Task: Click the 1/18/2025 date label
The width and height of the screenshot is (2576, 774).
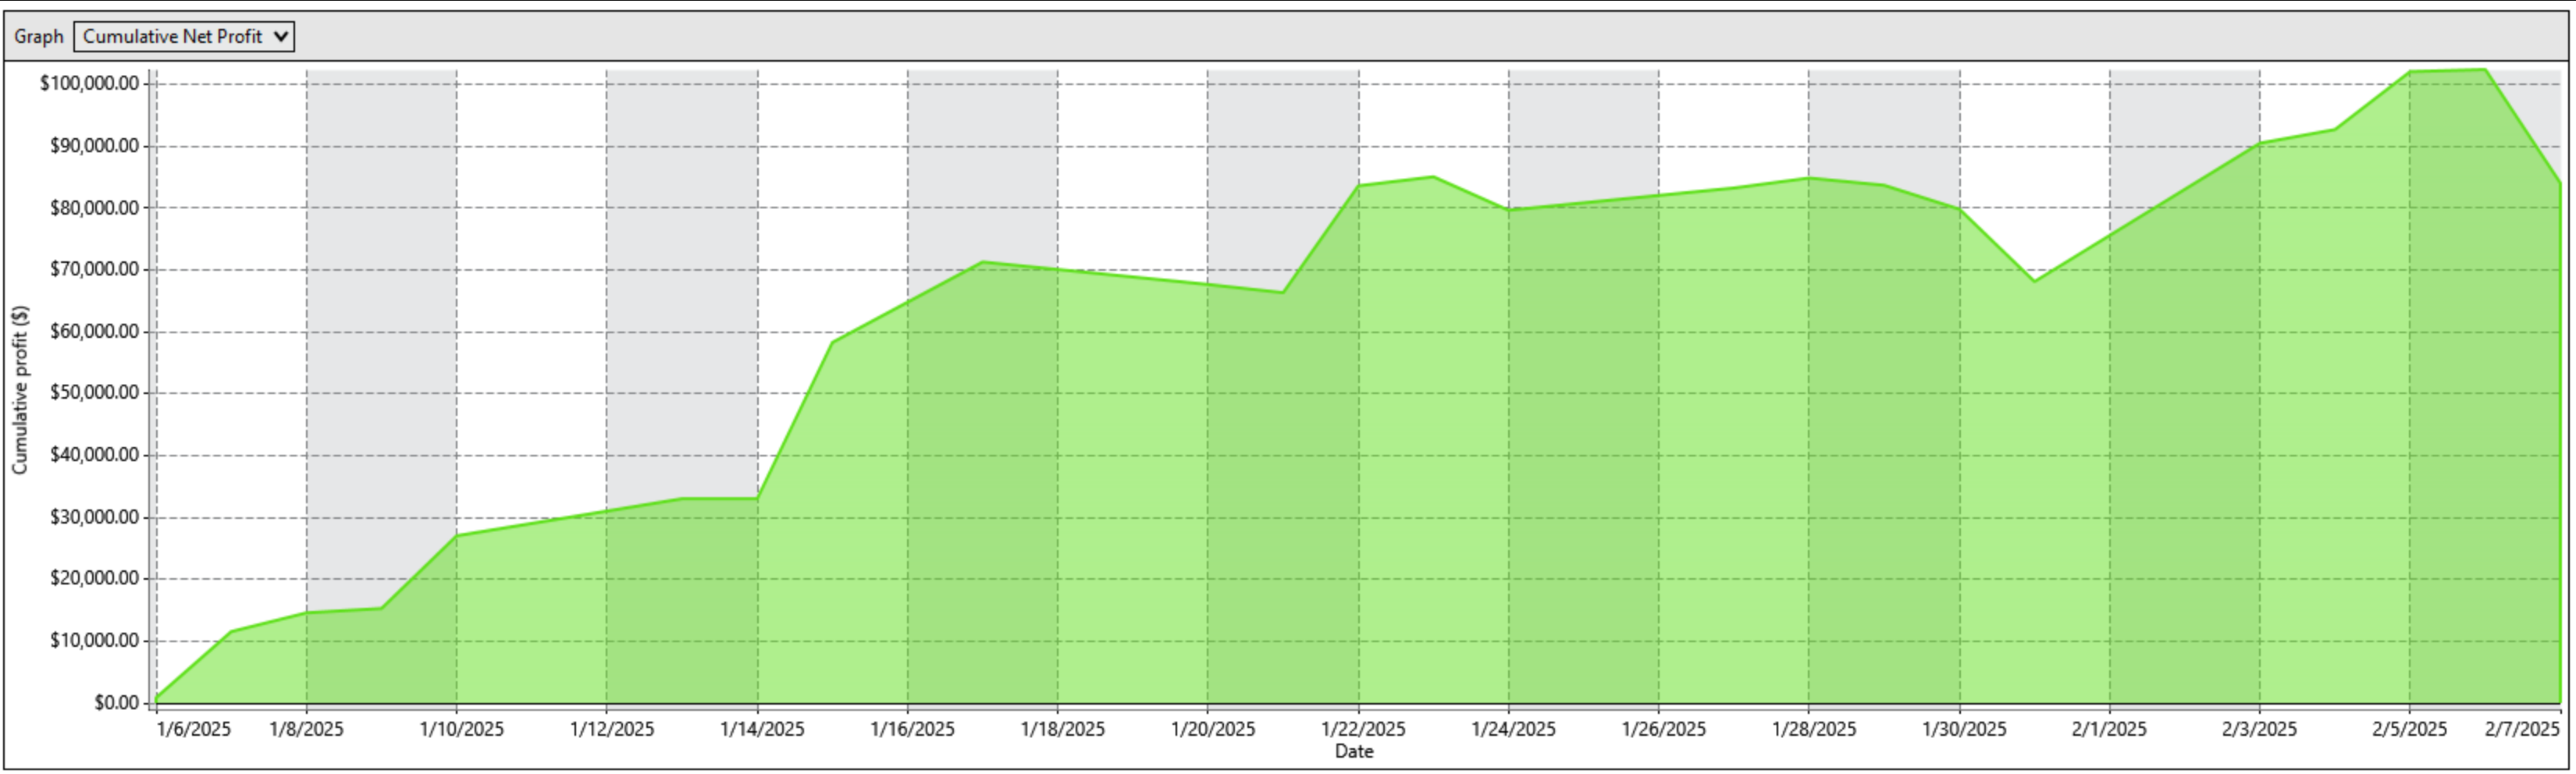Action: click(1063, 729)
